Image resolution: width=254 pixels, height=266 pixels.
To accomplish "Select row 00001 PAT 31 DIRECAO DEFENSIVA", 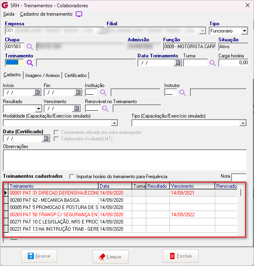I will tap(120, 193).
